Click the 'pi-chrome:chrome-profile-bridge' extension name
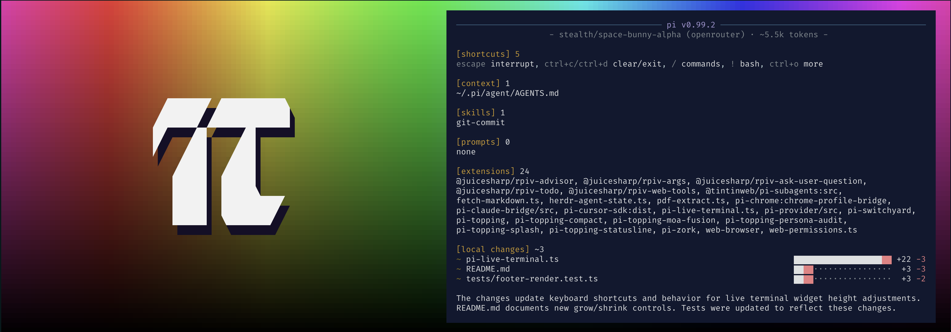The width and height of the screenshot is (951, 332). tap(811, 201)
